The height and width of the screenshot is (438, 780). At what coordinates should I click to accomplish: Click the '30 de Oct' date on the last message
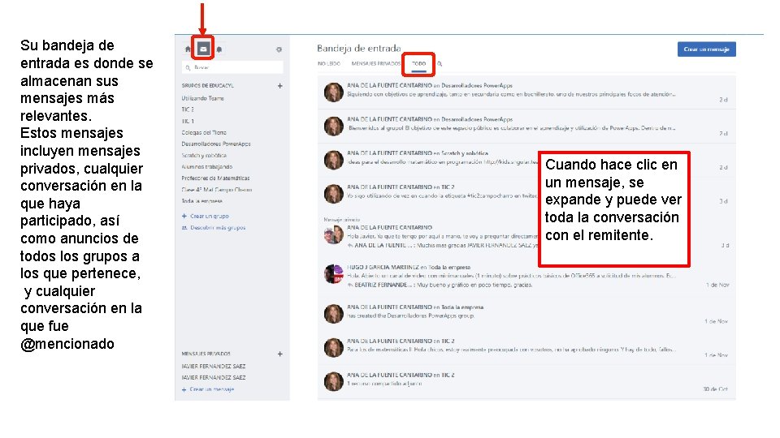716,389
